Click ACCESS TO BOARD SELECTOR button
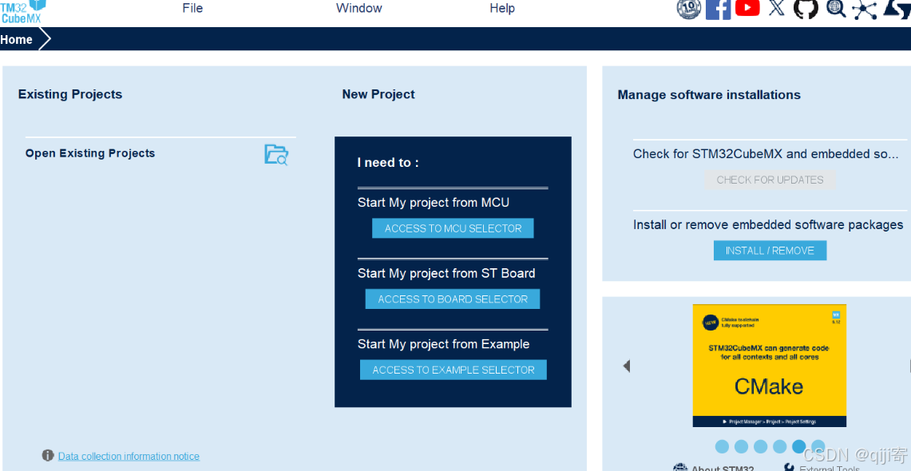911x471 pixels. click(x=453, y=299)
